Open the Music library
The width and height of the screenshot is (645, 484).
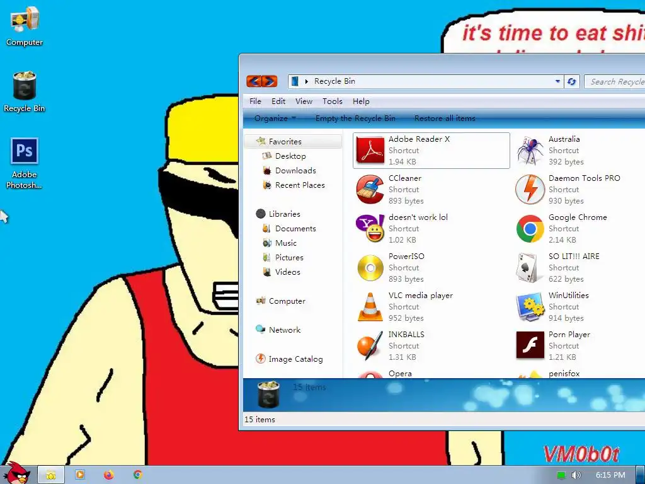(285, 243)
